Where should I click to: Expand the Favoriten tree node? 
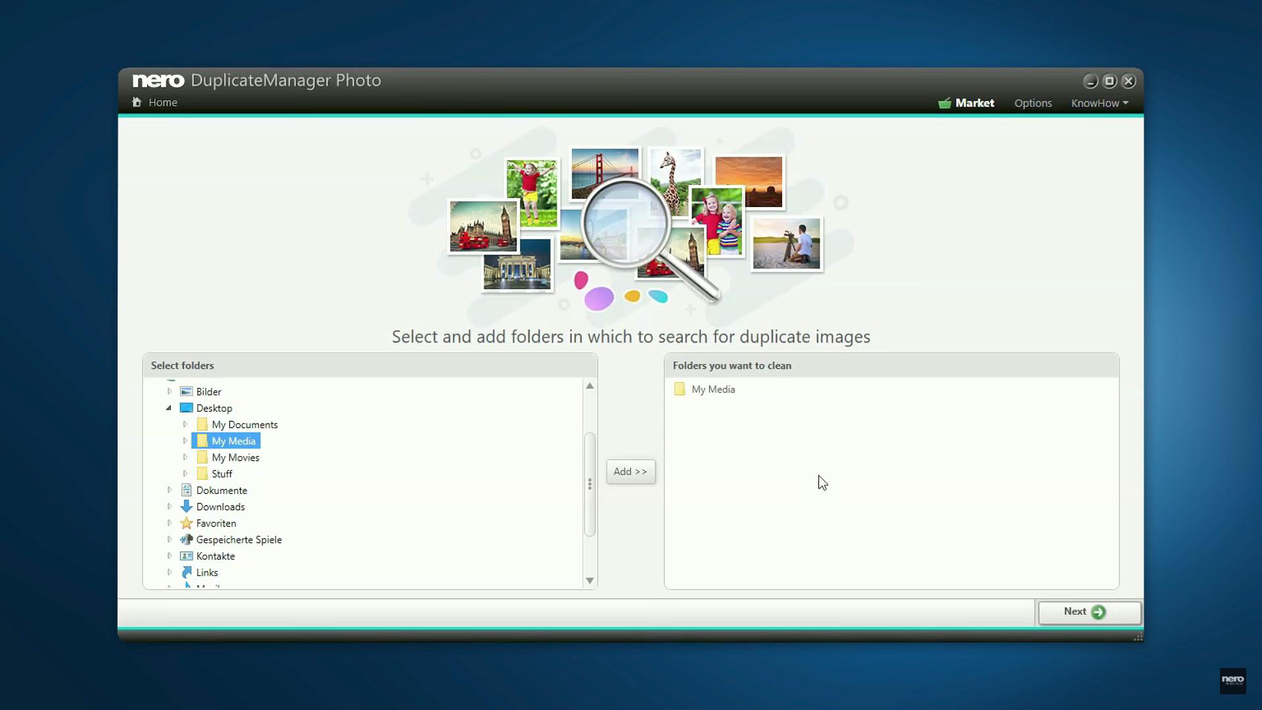tap(170, 523)
